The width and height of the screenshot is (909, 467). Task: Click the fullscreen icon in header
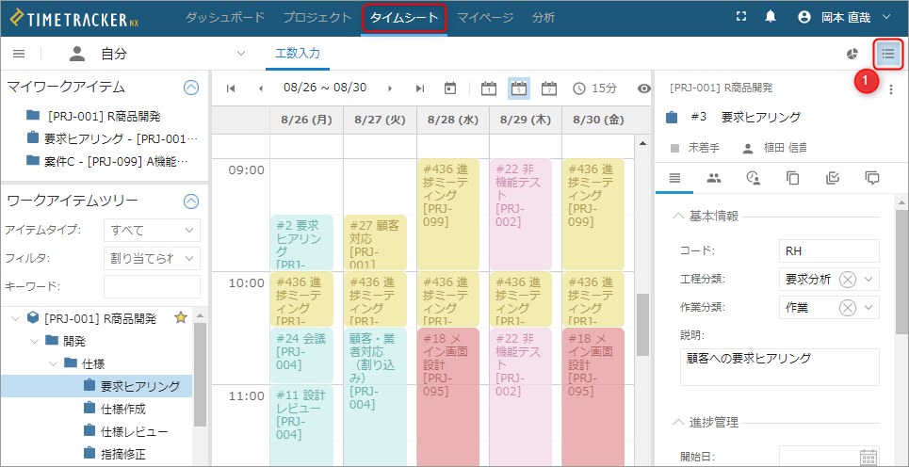click(740, 17)
